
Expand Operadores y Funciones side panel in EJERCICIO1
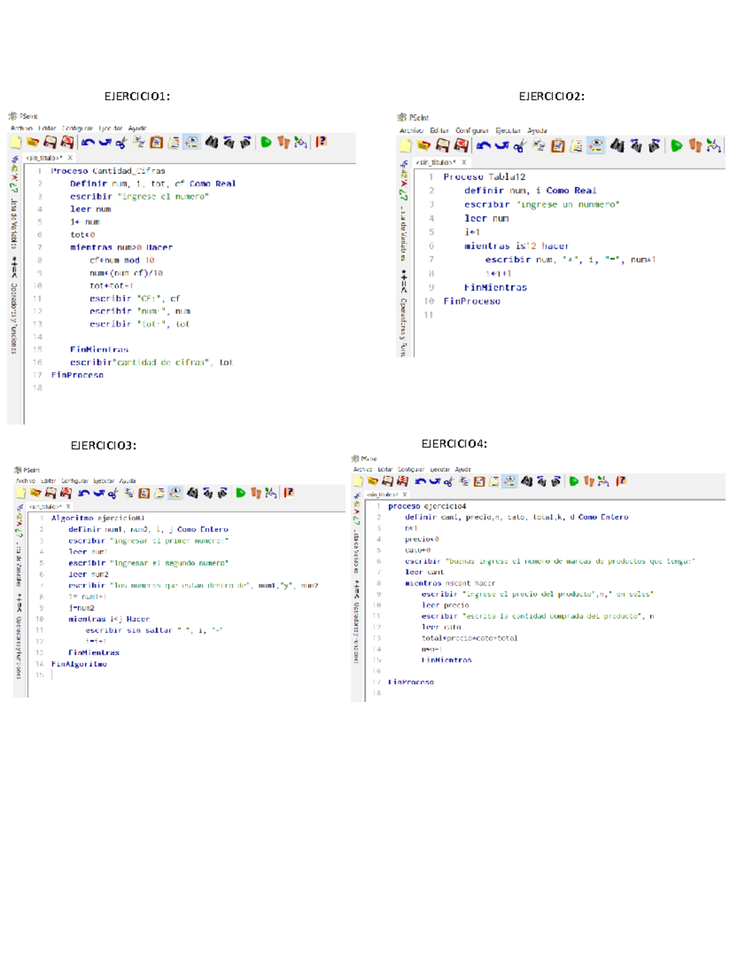[x=14, y=318]
